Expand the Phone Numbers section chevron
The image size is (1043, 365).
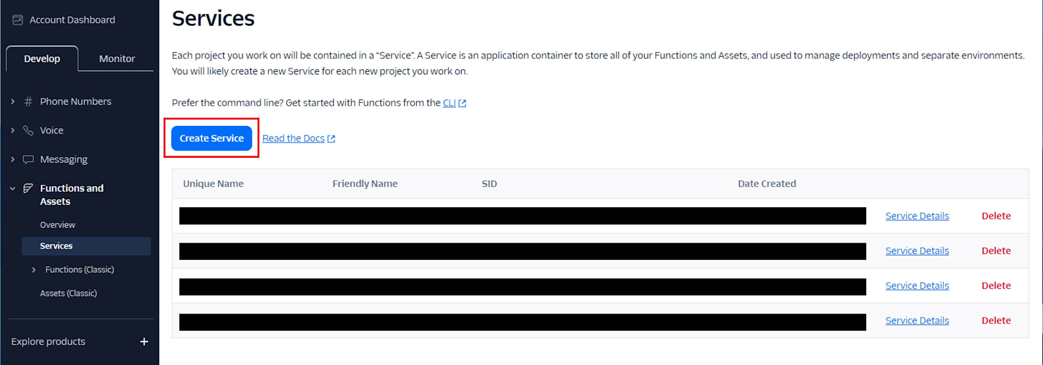coord(13,102)
